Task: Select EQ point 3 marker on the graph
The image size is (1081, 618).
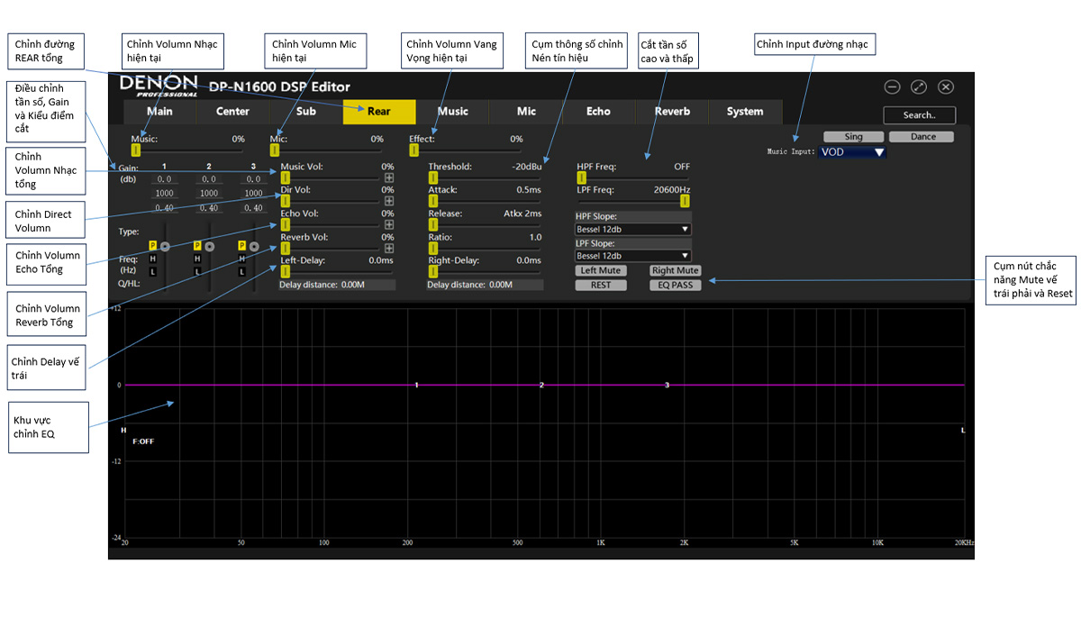Action: pos(668,386)
